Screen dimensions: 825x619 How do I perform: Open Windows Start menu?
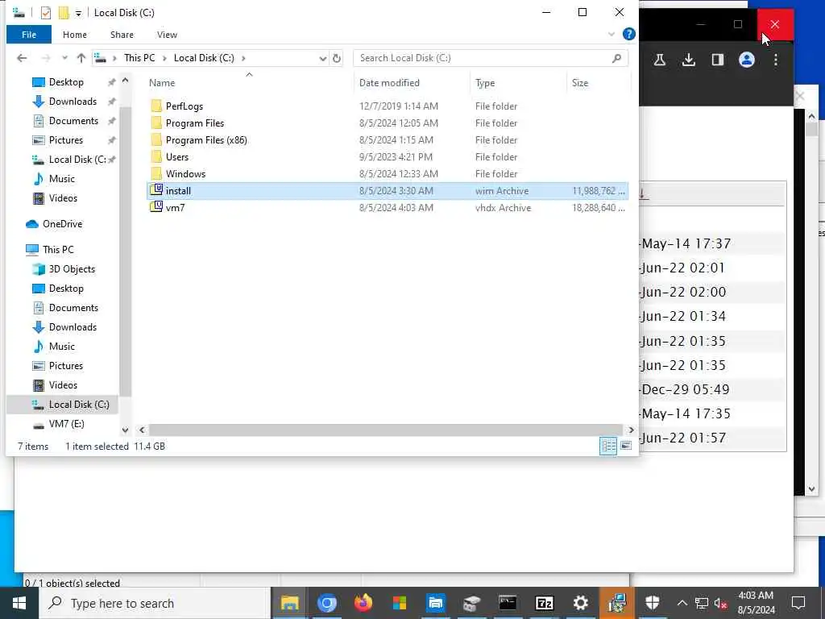pyautogui.click(x=19, y=603)
